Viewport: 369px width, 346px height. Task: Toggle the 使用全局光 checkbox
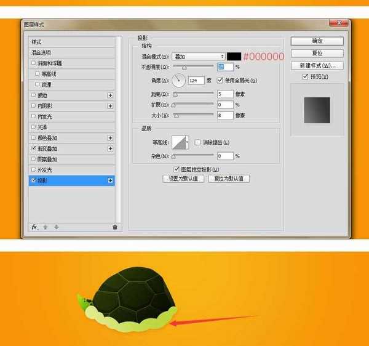tap(220, 80)
